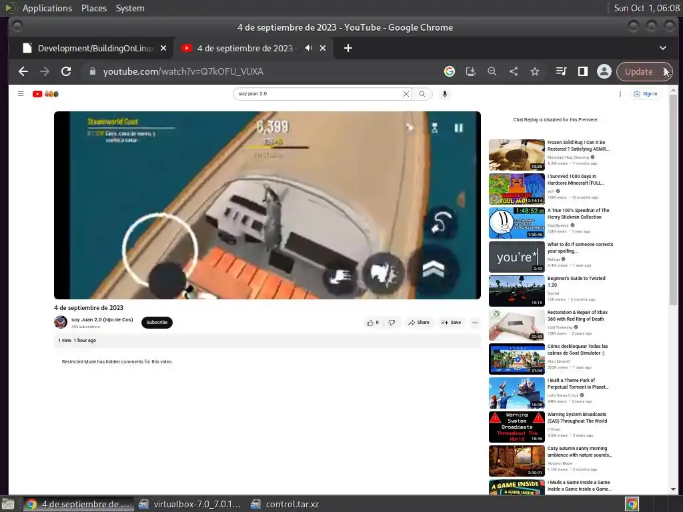Open the System menu
Screen dimensions: 683x512
pyautogui.click(x=130, y=8)
